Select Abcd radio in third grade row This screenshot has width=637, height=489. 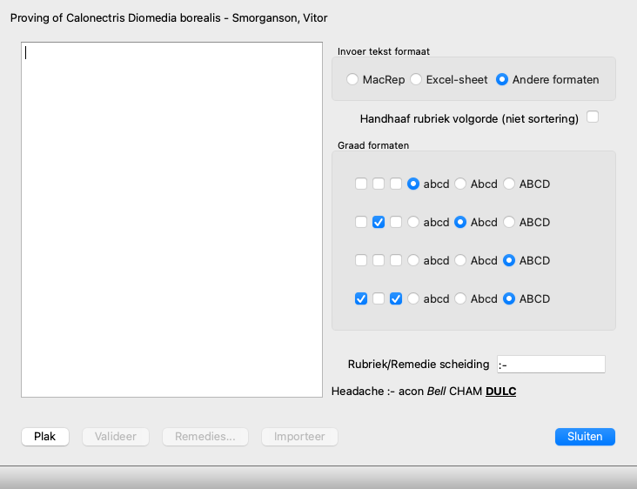(459, 260)
